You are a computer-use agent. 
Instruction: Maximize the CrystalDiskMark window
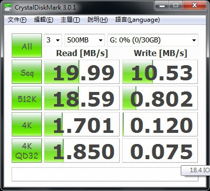point(176,5)
